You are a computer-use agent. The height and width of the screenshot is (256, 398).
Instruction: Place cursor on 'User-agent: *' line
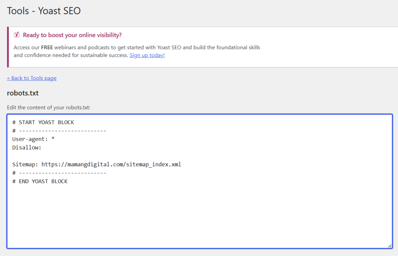(x=33, y=139)
